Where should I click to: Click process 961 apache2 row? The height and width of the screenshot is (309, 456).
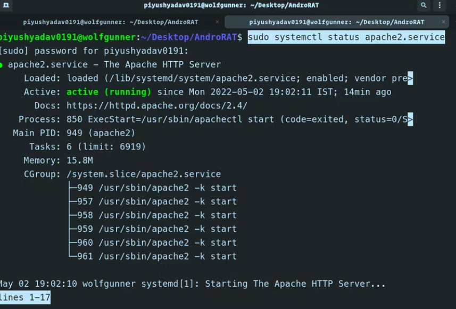coord(157,256)
